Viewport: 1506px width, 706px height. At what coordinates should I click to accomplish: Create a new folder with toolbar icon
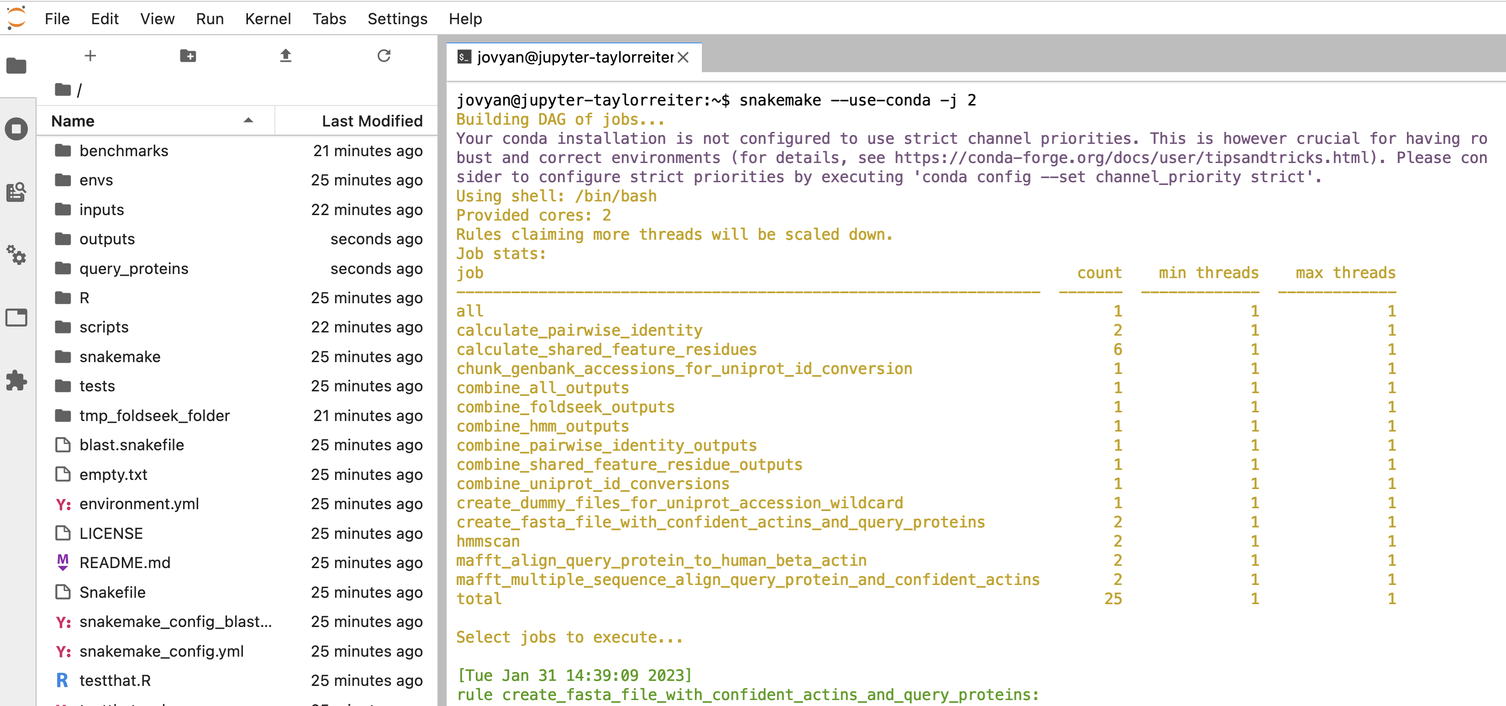pyautogui.click(x=188, y=56)
